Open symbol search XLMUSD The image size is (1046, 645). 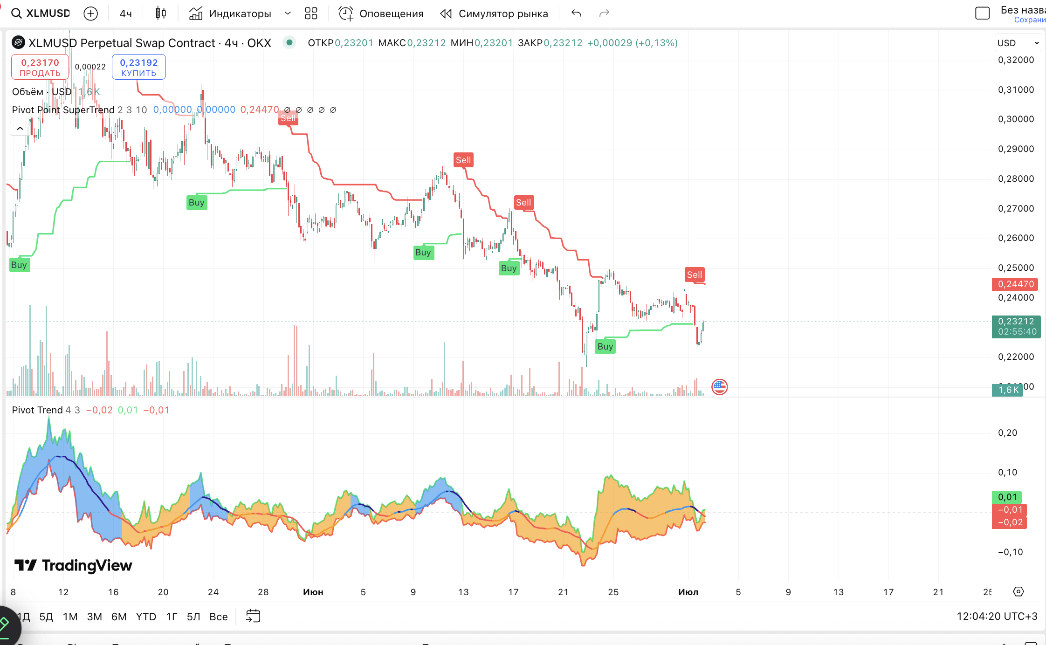tap(41, 14)
